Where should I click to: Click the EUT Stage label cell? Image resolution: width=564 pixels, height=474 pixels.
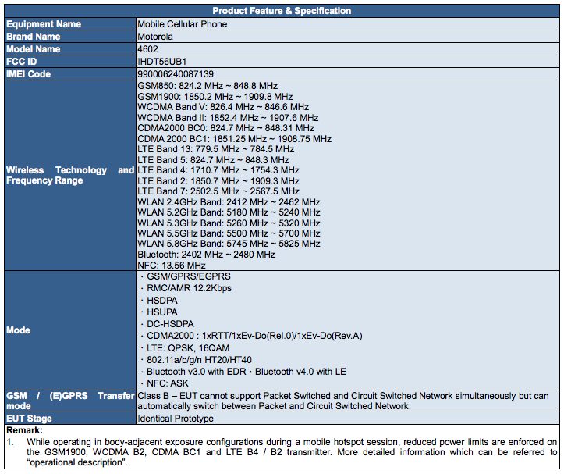point(32,419)
